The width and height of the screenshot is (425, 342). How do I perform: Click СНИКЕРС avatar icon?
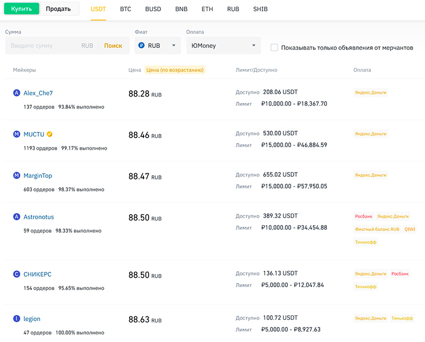click(16, 275)
